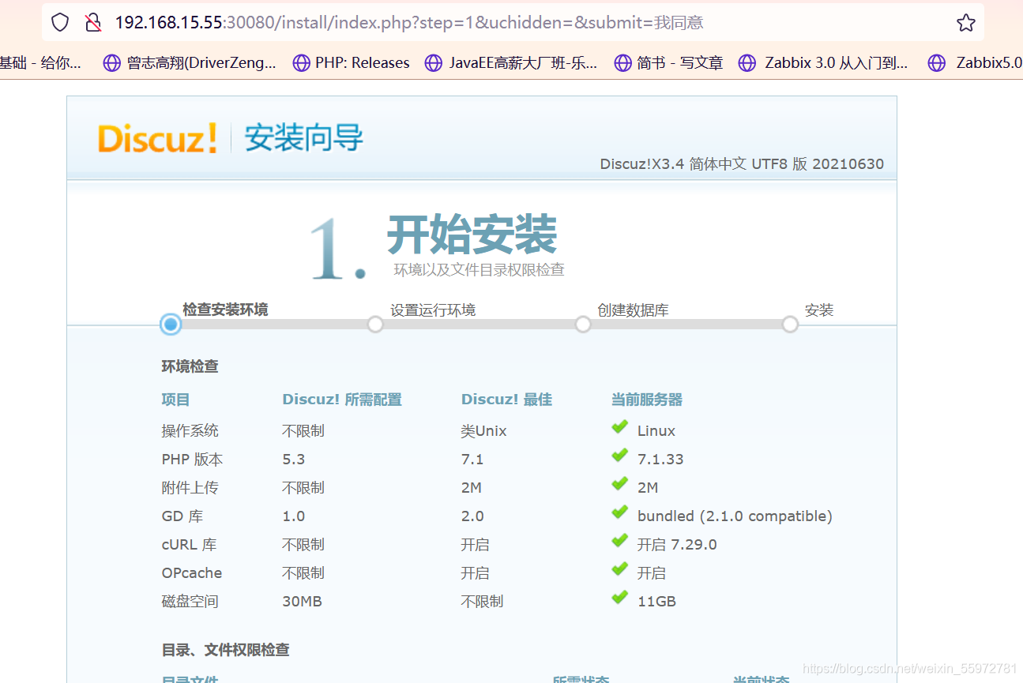Click the green check in OPcache row
Image resolution: width=1023 pixels, height=683 pixels.
tap(619, 569)
